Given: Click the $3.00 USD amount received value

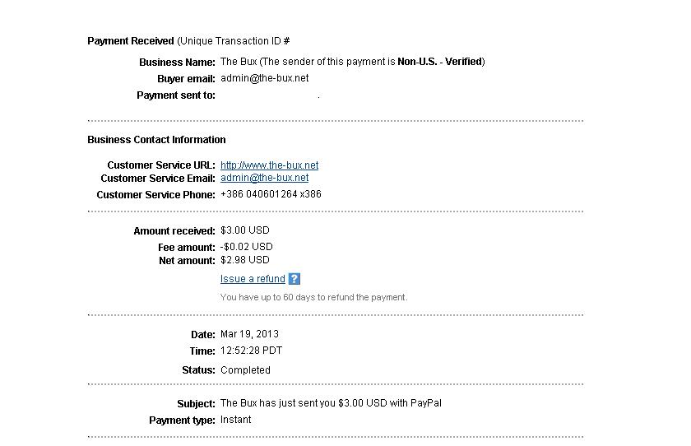Looking at the screenshot, I should [244, 230].
